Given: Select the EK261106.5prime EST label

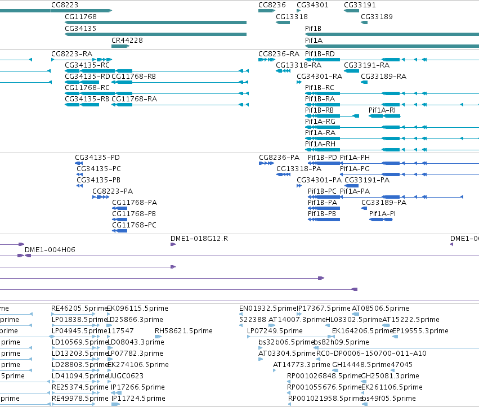Looking at the screenshot, I should 392,387.
